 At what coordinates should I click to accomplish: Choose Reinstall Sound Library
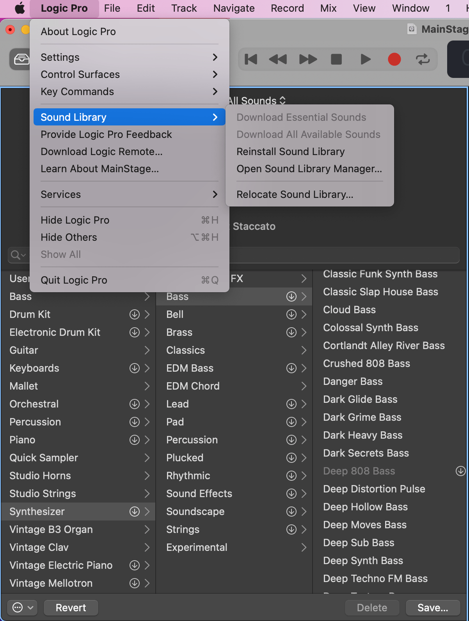coord(310,152)
